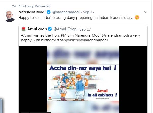Click the verified badge next to Amul.coop
This screenshot has height=113, width=153.
(50, 29)
